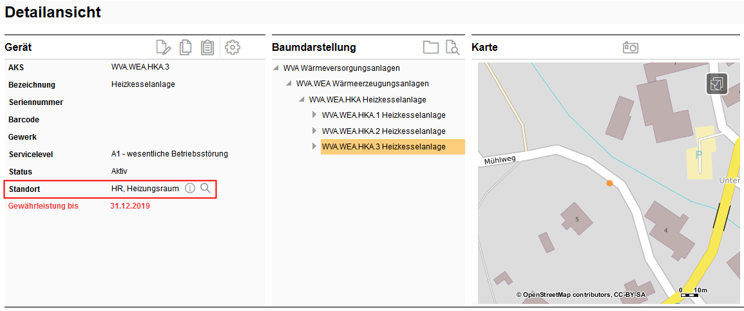Click the edit device pencil icon
Image resolution: width=744 pixels, height=311 pixels.
[x=164, y=47]
